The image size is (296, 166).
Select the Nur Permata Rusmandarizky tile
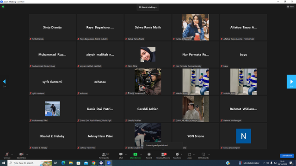196,54
